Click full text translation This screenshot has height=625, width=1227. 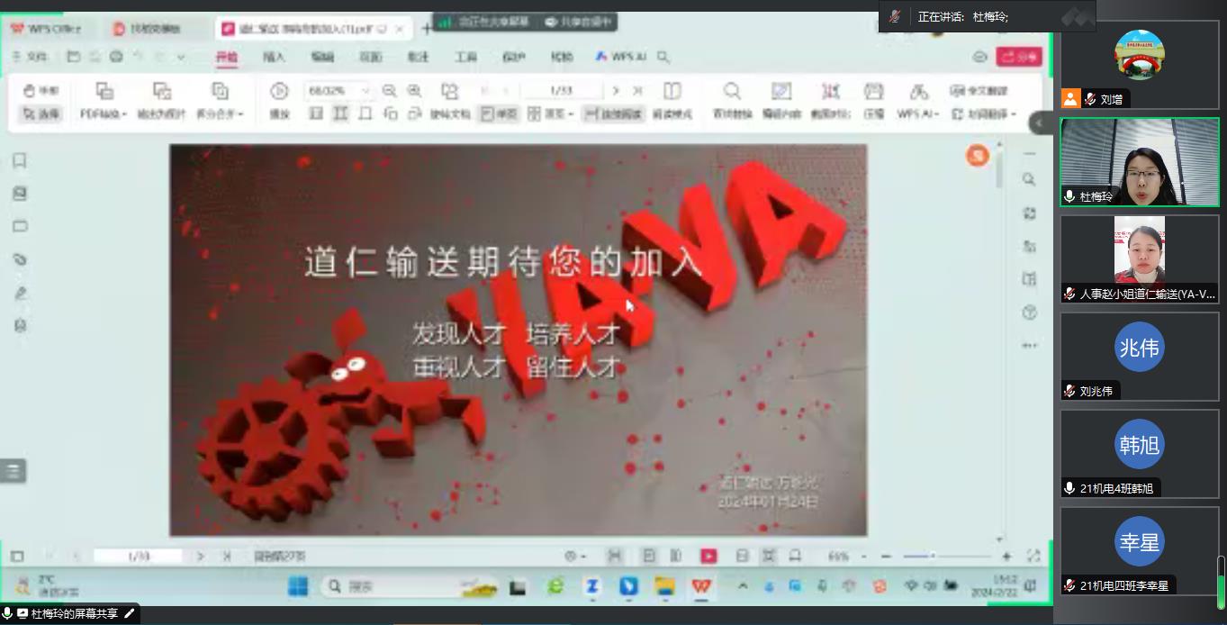[x=979, y=91]
